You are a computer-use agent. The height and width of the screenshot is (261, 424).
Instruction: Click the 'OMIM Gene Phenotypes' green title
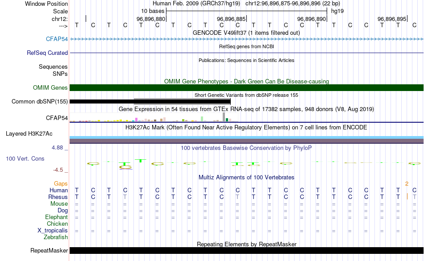[x=246, y=81]
